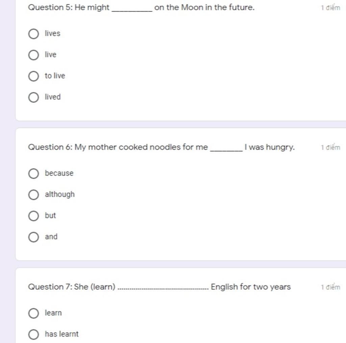Choose "learn" for Question 7
The width and height of the screenshot is (346, 343).
pos(33,313)
